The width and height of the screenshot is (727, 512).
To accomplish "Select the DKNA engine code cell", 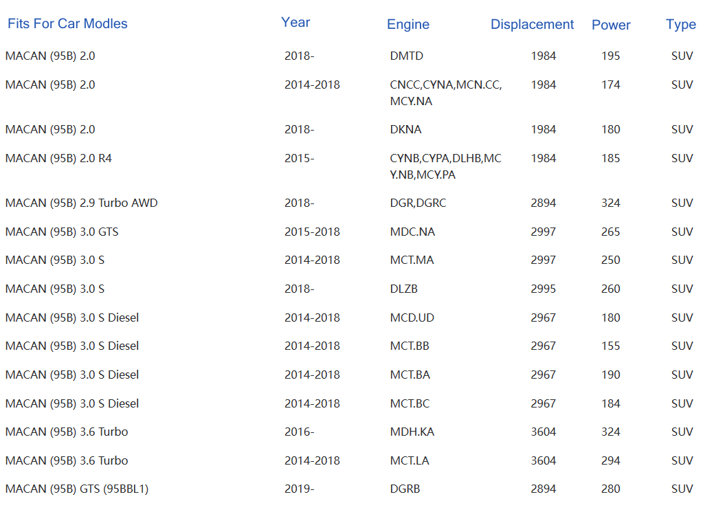I will coord(405,129).
